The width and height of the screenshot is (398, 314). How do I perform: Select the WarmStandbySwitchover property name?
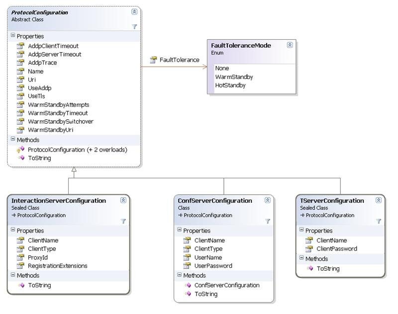(x=61, y=121)
